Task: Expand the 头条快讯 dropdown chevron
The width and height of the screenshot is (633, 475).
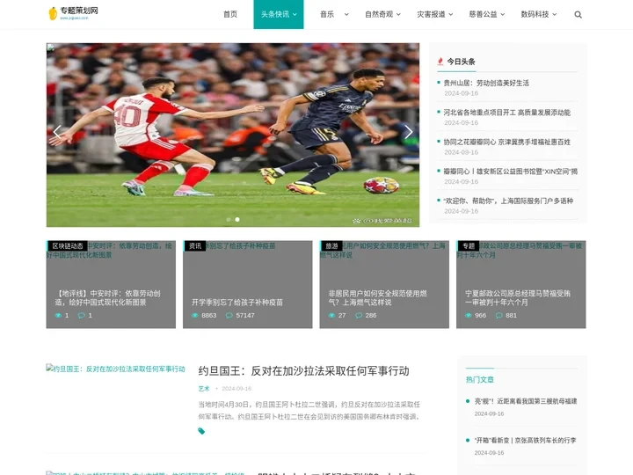Action: [x=295, y=15]
